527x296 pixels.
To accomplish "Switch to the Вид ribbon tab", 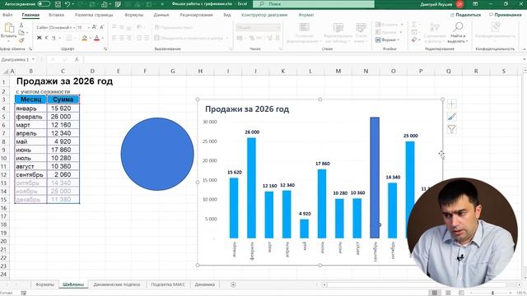I will 227,15.
